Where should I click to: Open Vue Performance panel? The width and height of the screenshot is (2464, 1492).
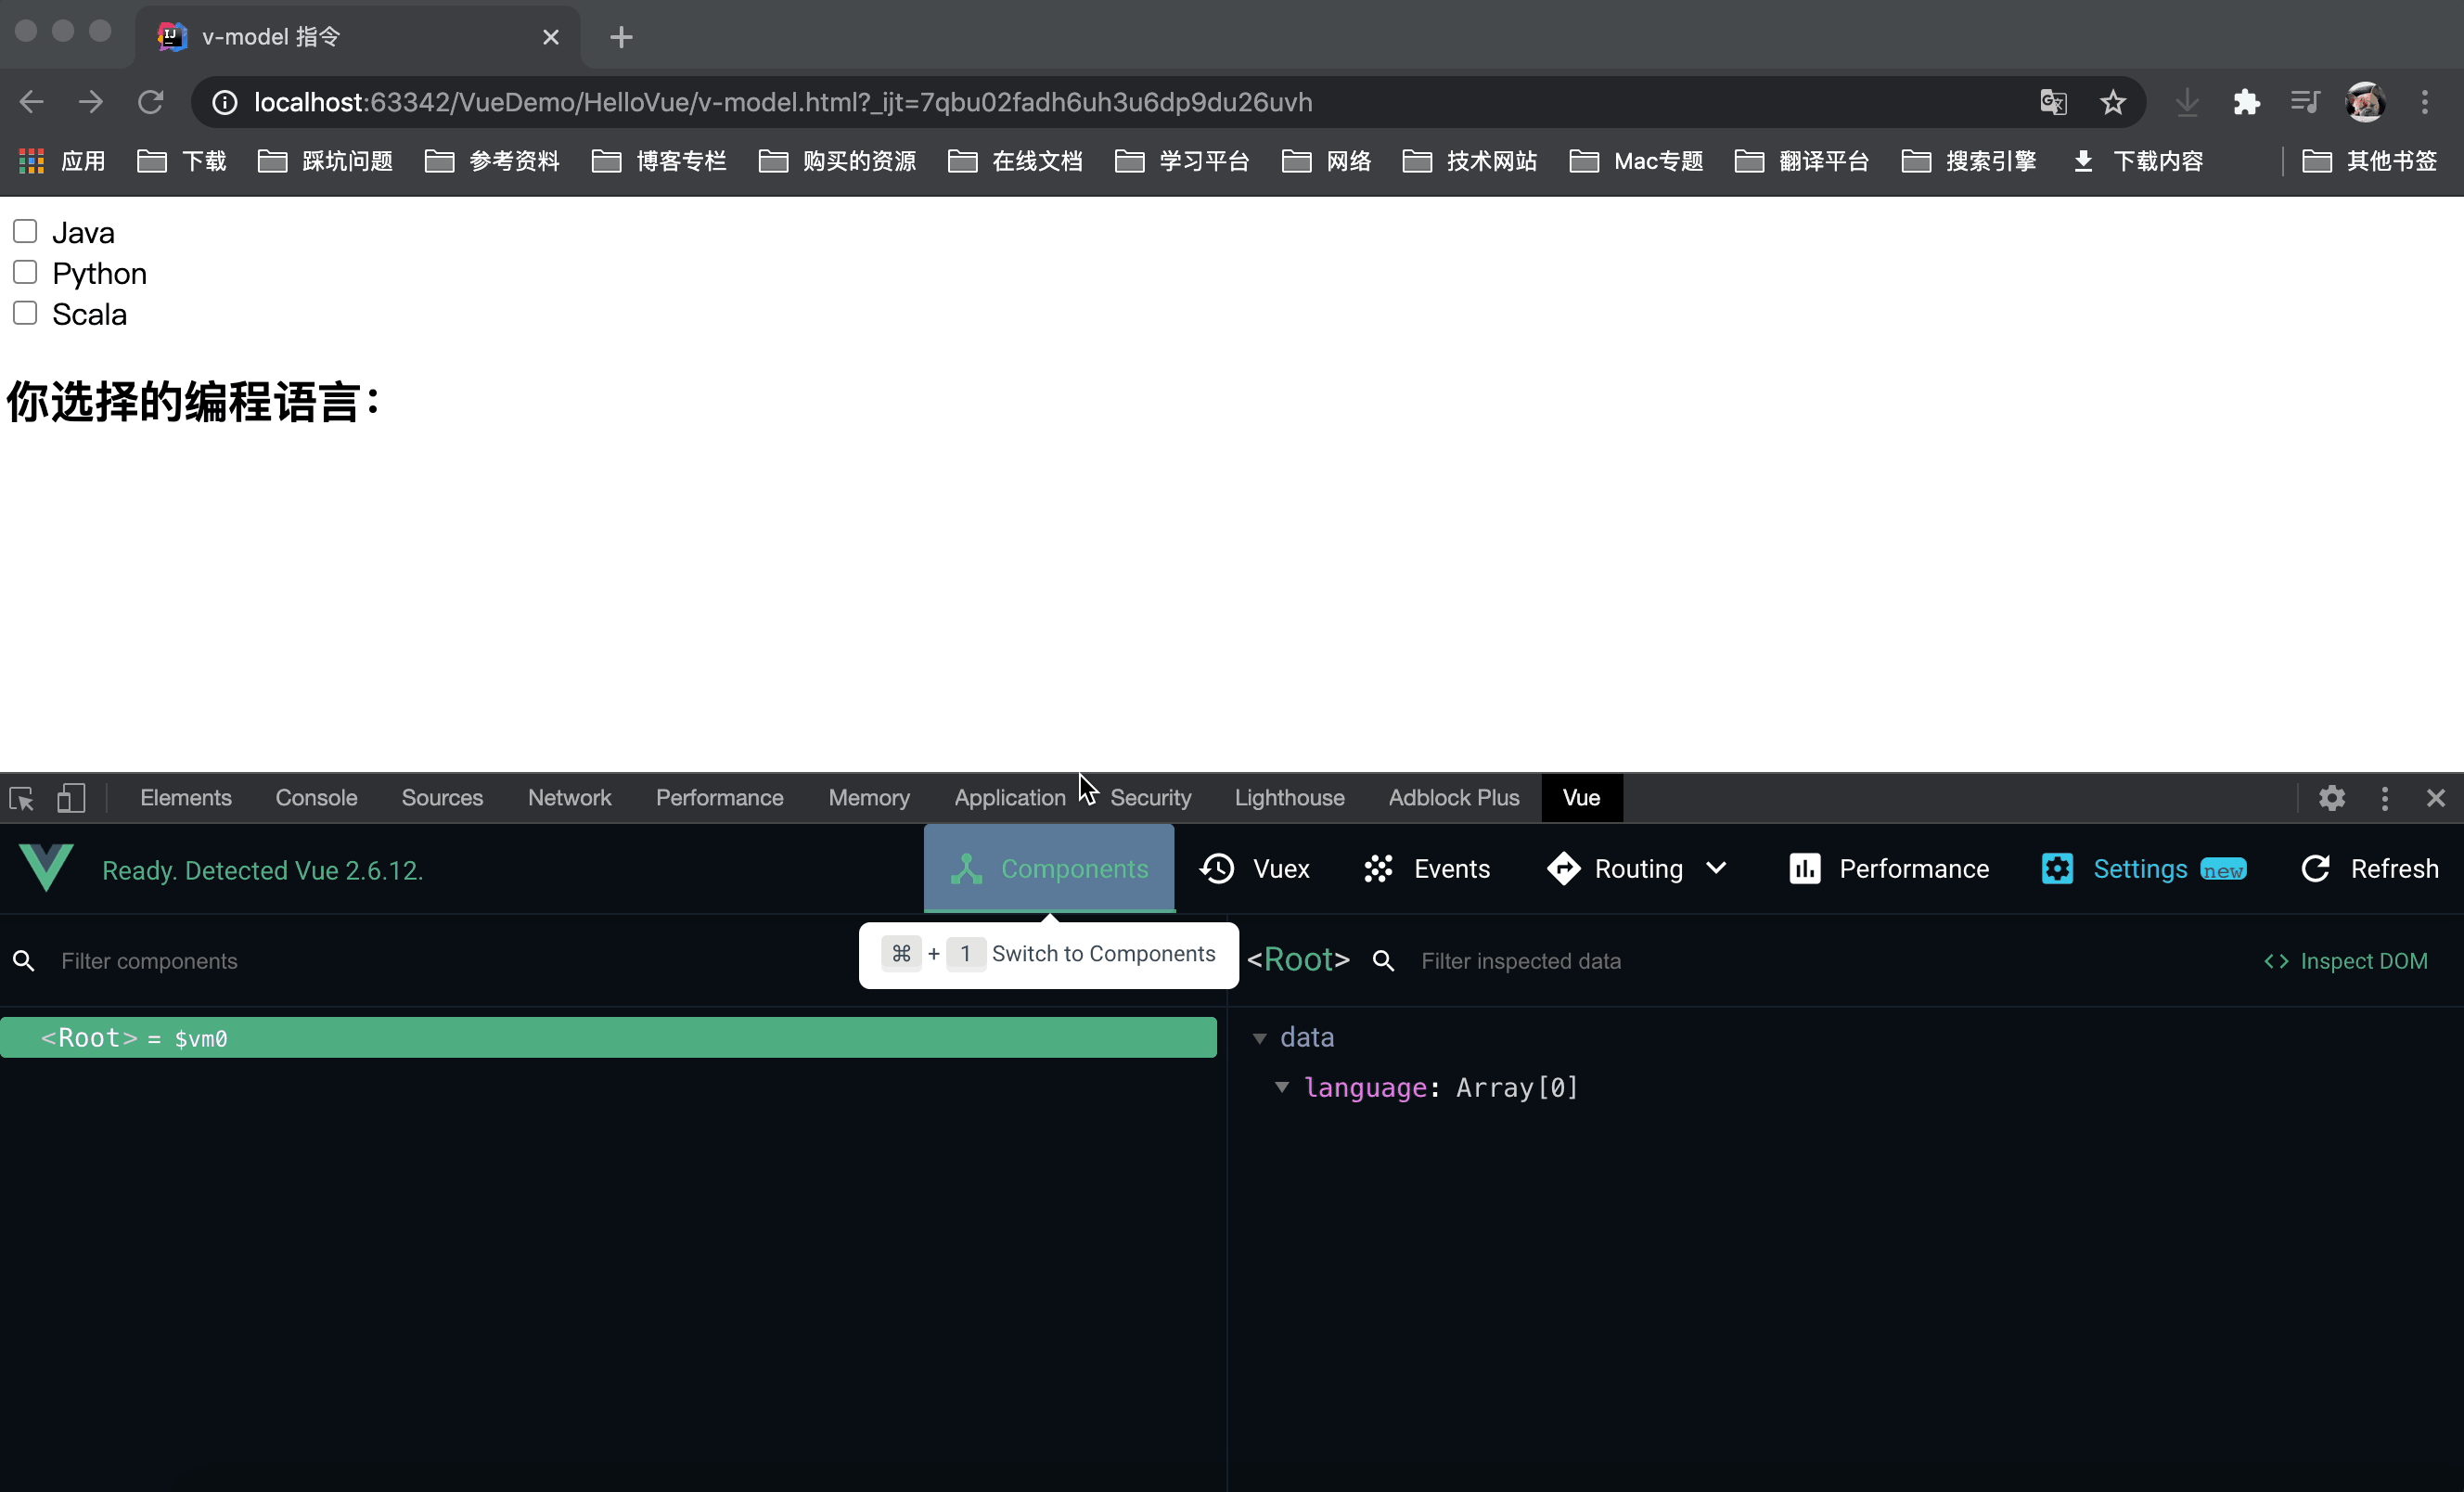click(1888, 869)
